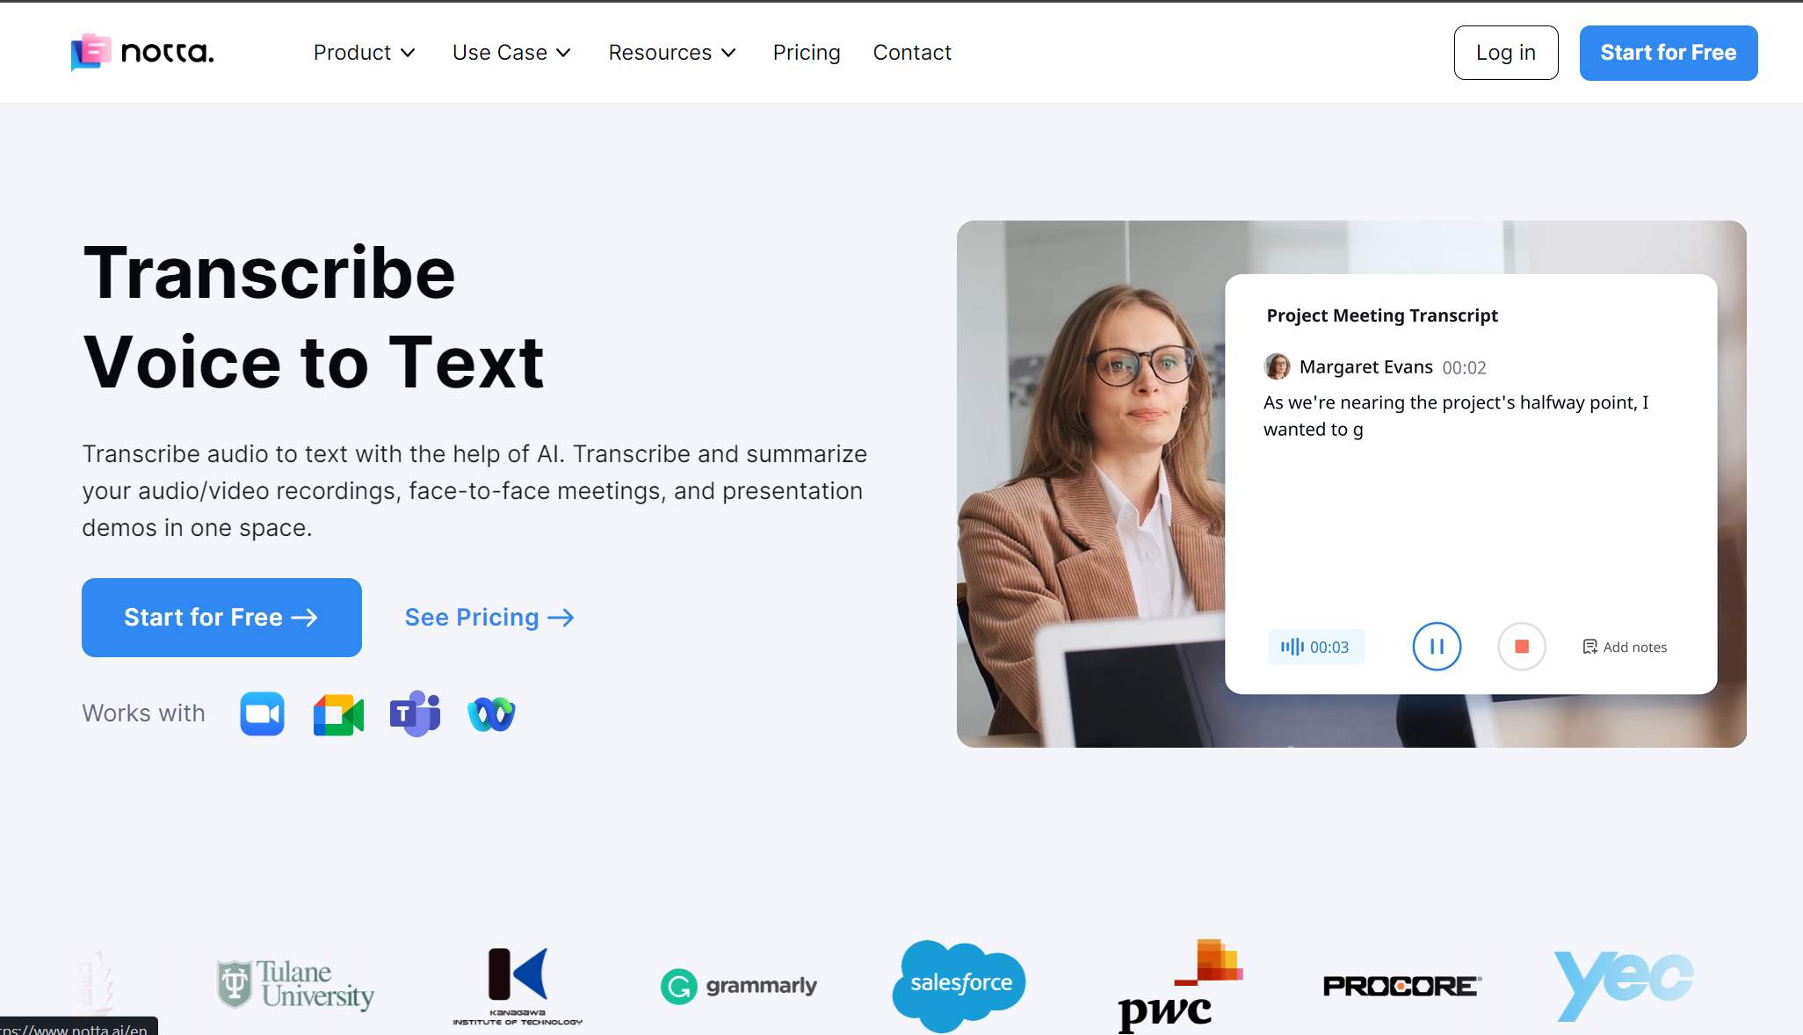Follow the See Pricing link
The height and width of the screenshot is (1035, 1803).
click(489, 617)
